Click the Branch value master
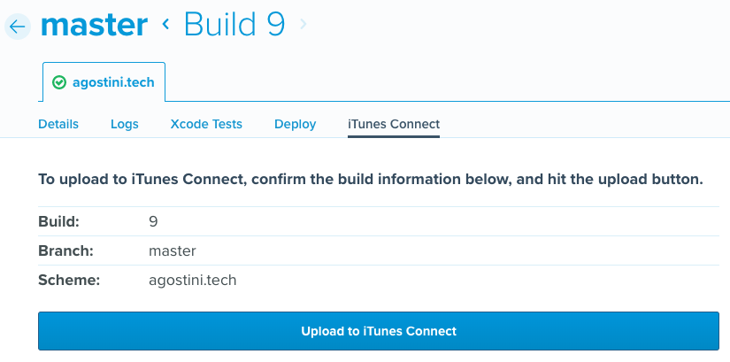This screenshot has height=362, width=730. [172, 250]
